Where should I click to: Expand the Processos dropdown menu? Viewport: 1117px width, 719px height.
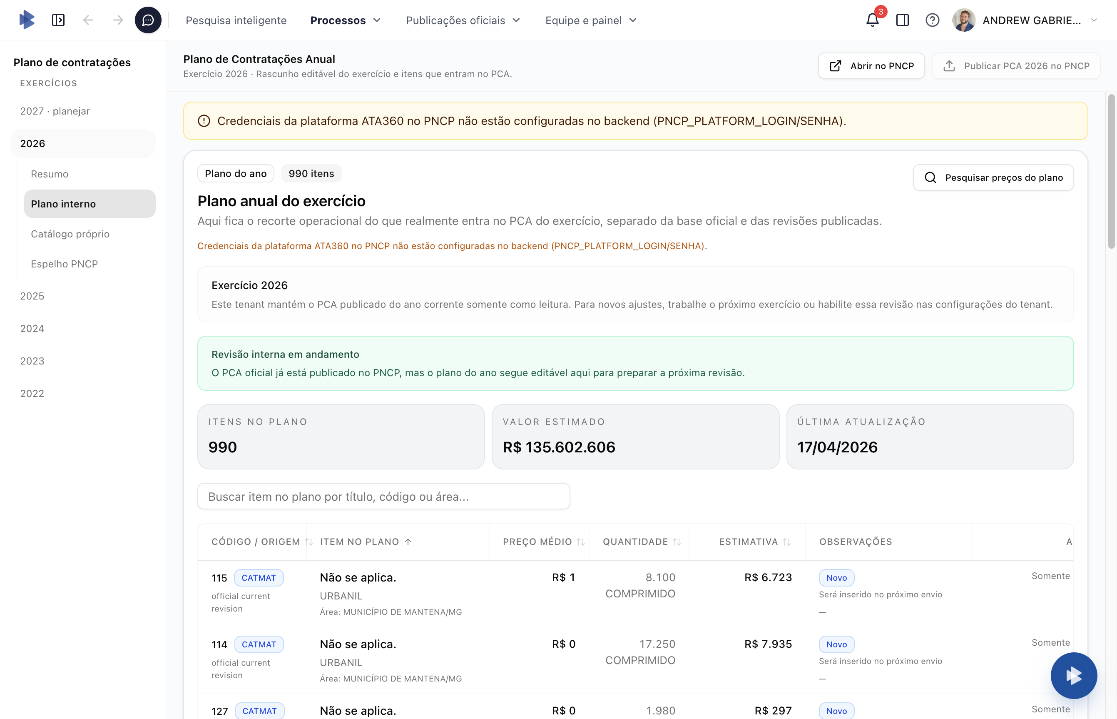345,20
